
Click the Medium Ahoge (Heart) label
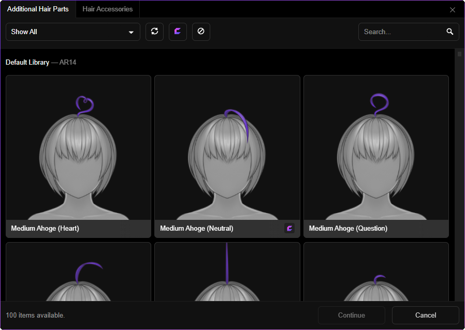coord(45,229)
